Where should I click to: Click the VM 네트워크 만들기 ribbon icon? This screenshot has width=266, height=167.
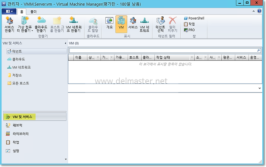pos(74,21)
